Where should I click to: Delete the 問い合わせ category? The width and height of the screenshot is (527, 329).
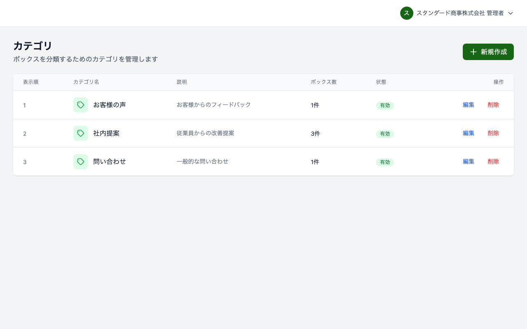[493, 162]
